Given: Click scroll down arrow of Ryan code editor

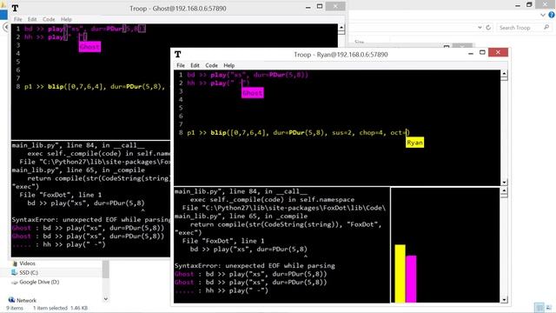Looking at the screenshot, I should [x=504, y=183].
